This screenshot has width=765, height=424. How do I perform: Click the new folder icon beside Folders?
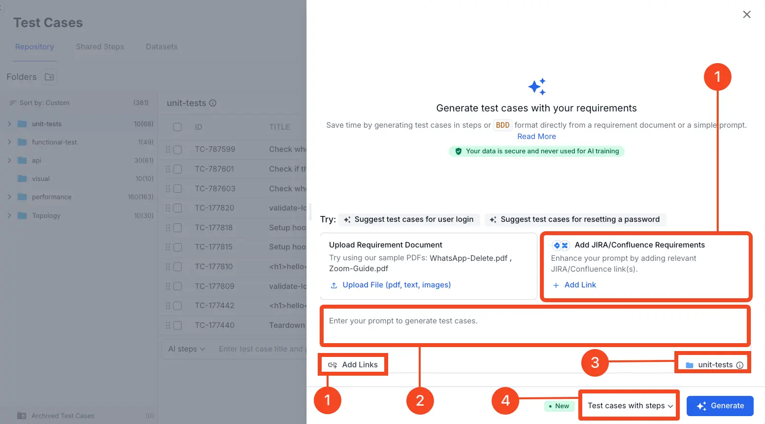[x=49, y=77]
